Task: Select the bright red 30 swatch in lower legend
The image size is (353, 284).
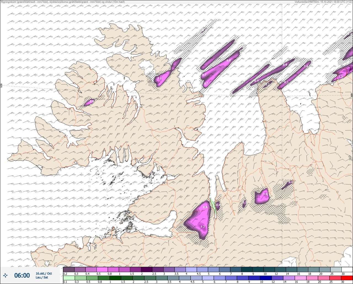Action: [x=347, y=278]
